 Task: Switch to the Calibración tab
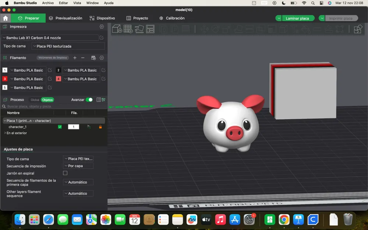tap(172, 18)
